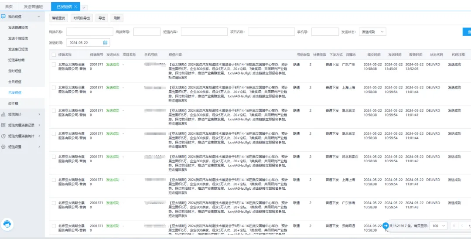Click the 报告时间 column header
Image resolution: width=471 pixels, height=239 pixels.
click(416, 55)
